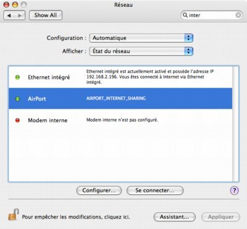Click the green status dot for Ethernet intégré
Image resolution: width=247 pixels, height=229 pixels.
coord(17,77)
